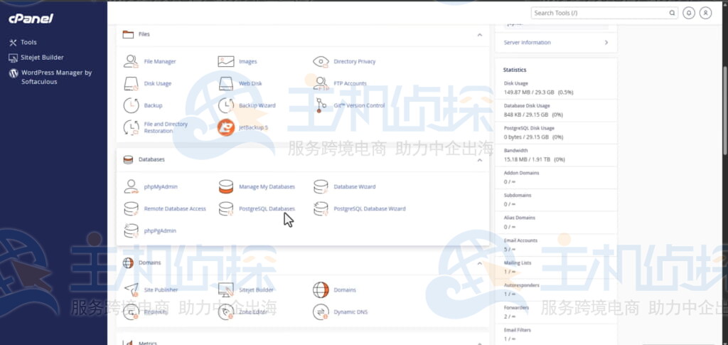The image size is (728, 345).
Task: Collapse the Domains section chevron
Action: coord(480,263)
